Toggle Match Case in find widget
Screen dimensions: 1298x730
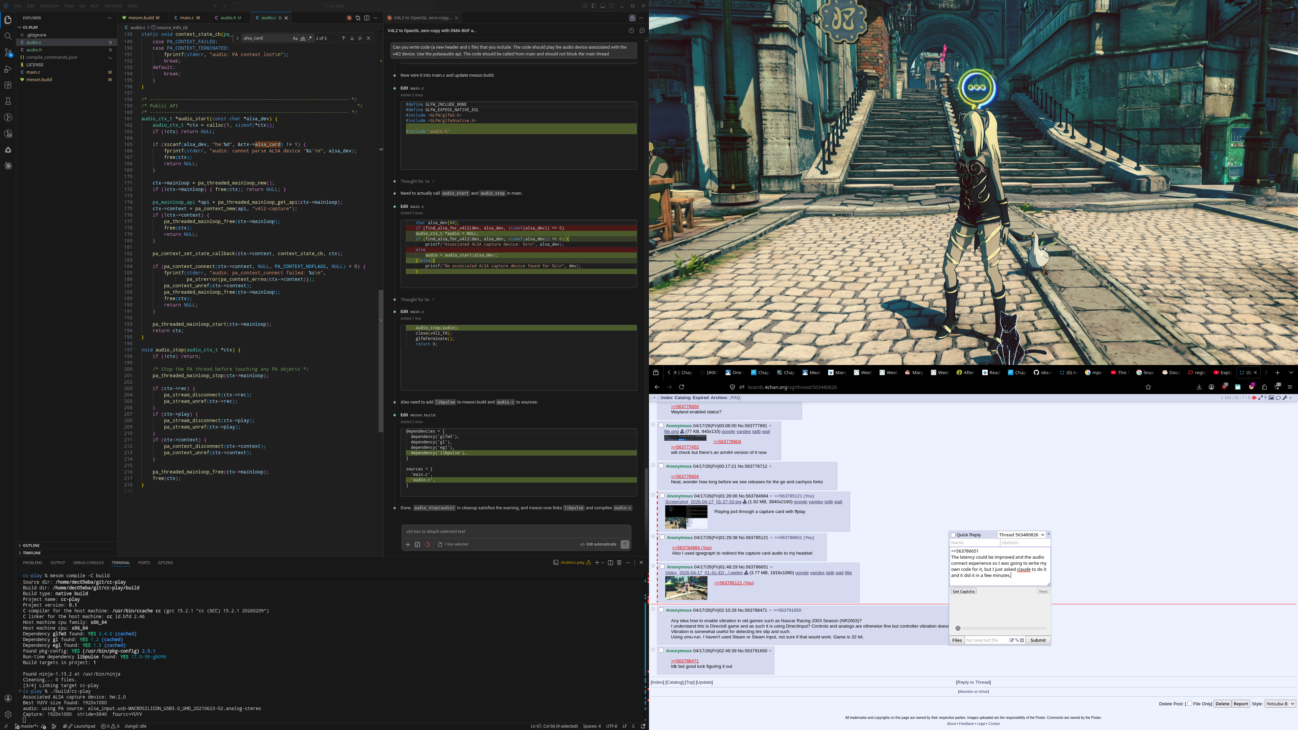(295, 38)
